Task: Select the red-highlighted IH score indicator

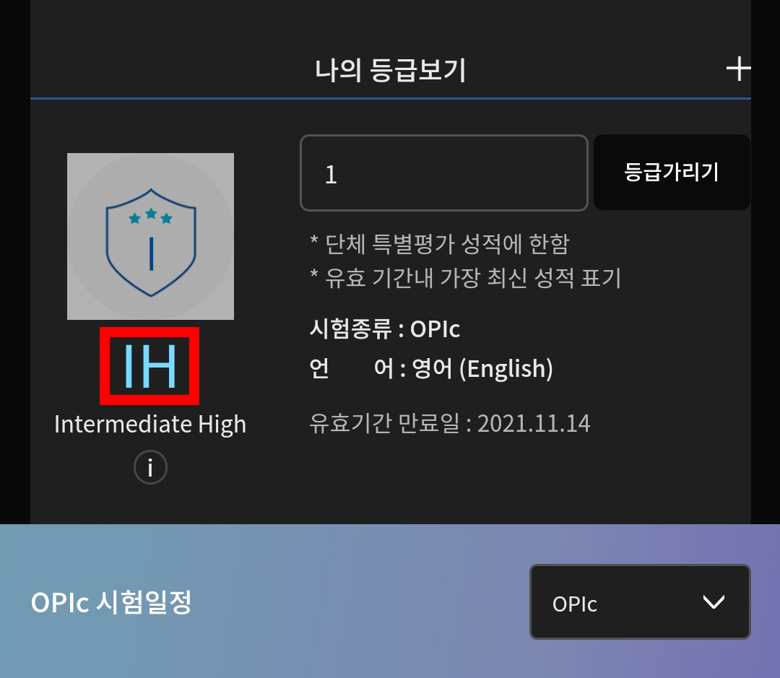Action: (149, 365)
